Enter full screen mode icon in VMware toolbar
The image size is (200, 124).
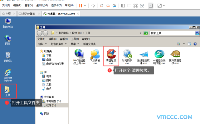(x=135, y=6)
